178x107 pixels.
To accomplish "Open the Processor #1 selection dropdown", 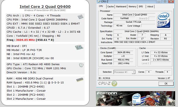I will click(124, 72).
